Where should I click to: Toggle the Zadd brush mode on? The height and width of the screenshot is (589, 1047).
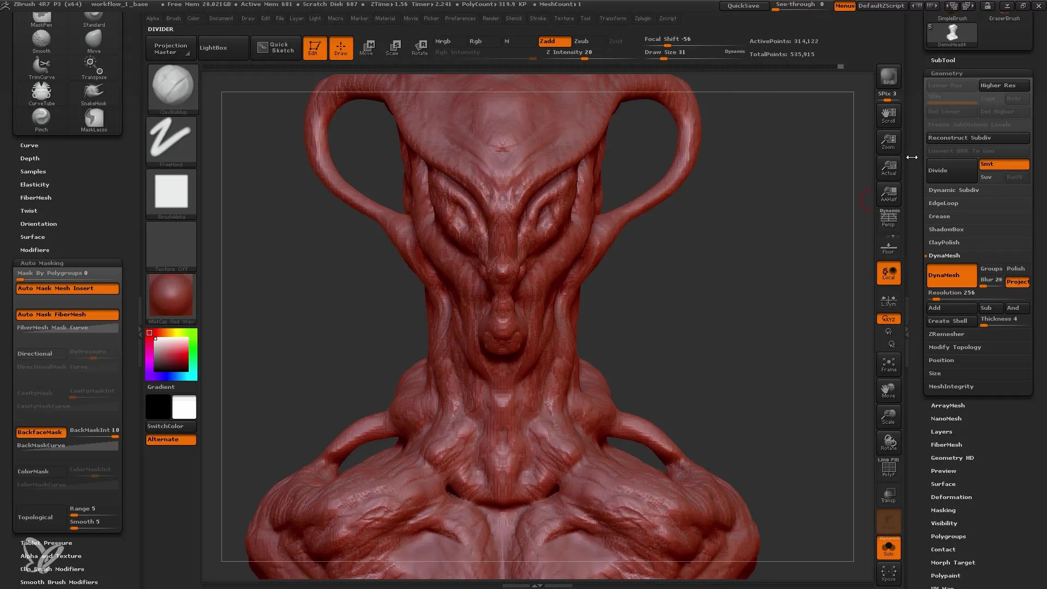pyautogui.click(x=549, y=40)
